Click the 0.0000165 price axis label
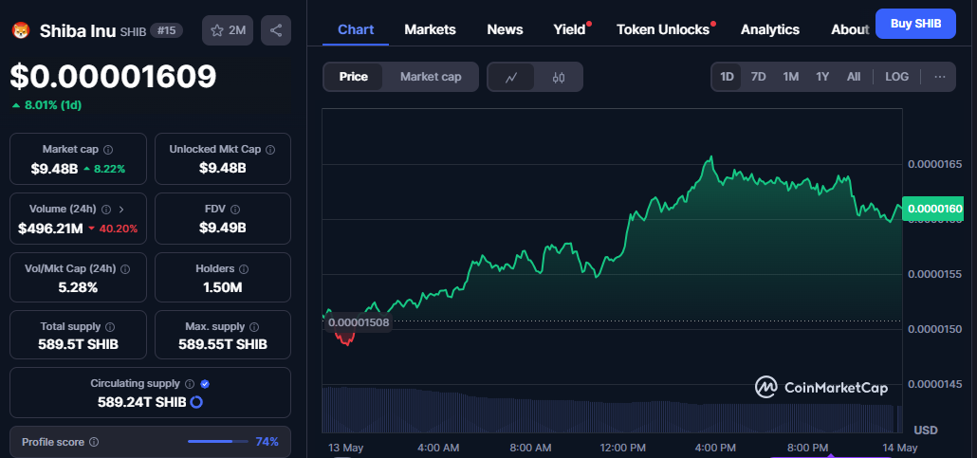 coord(934,164)
